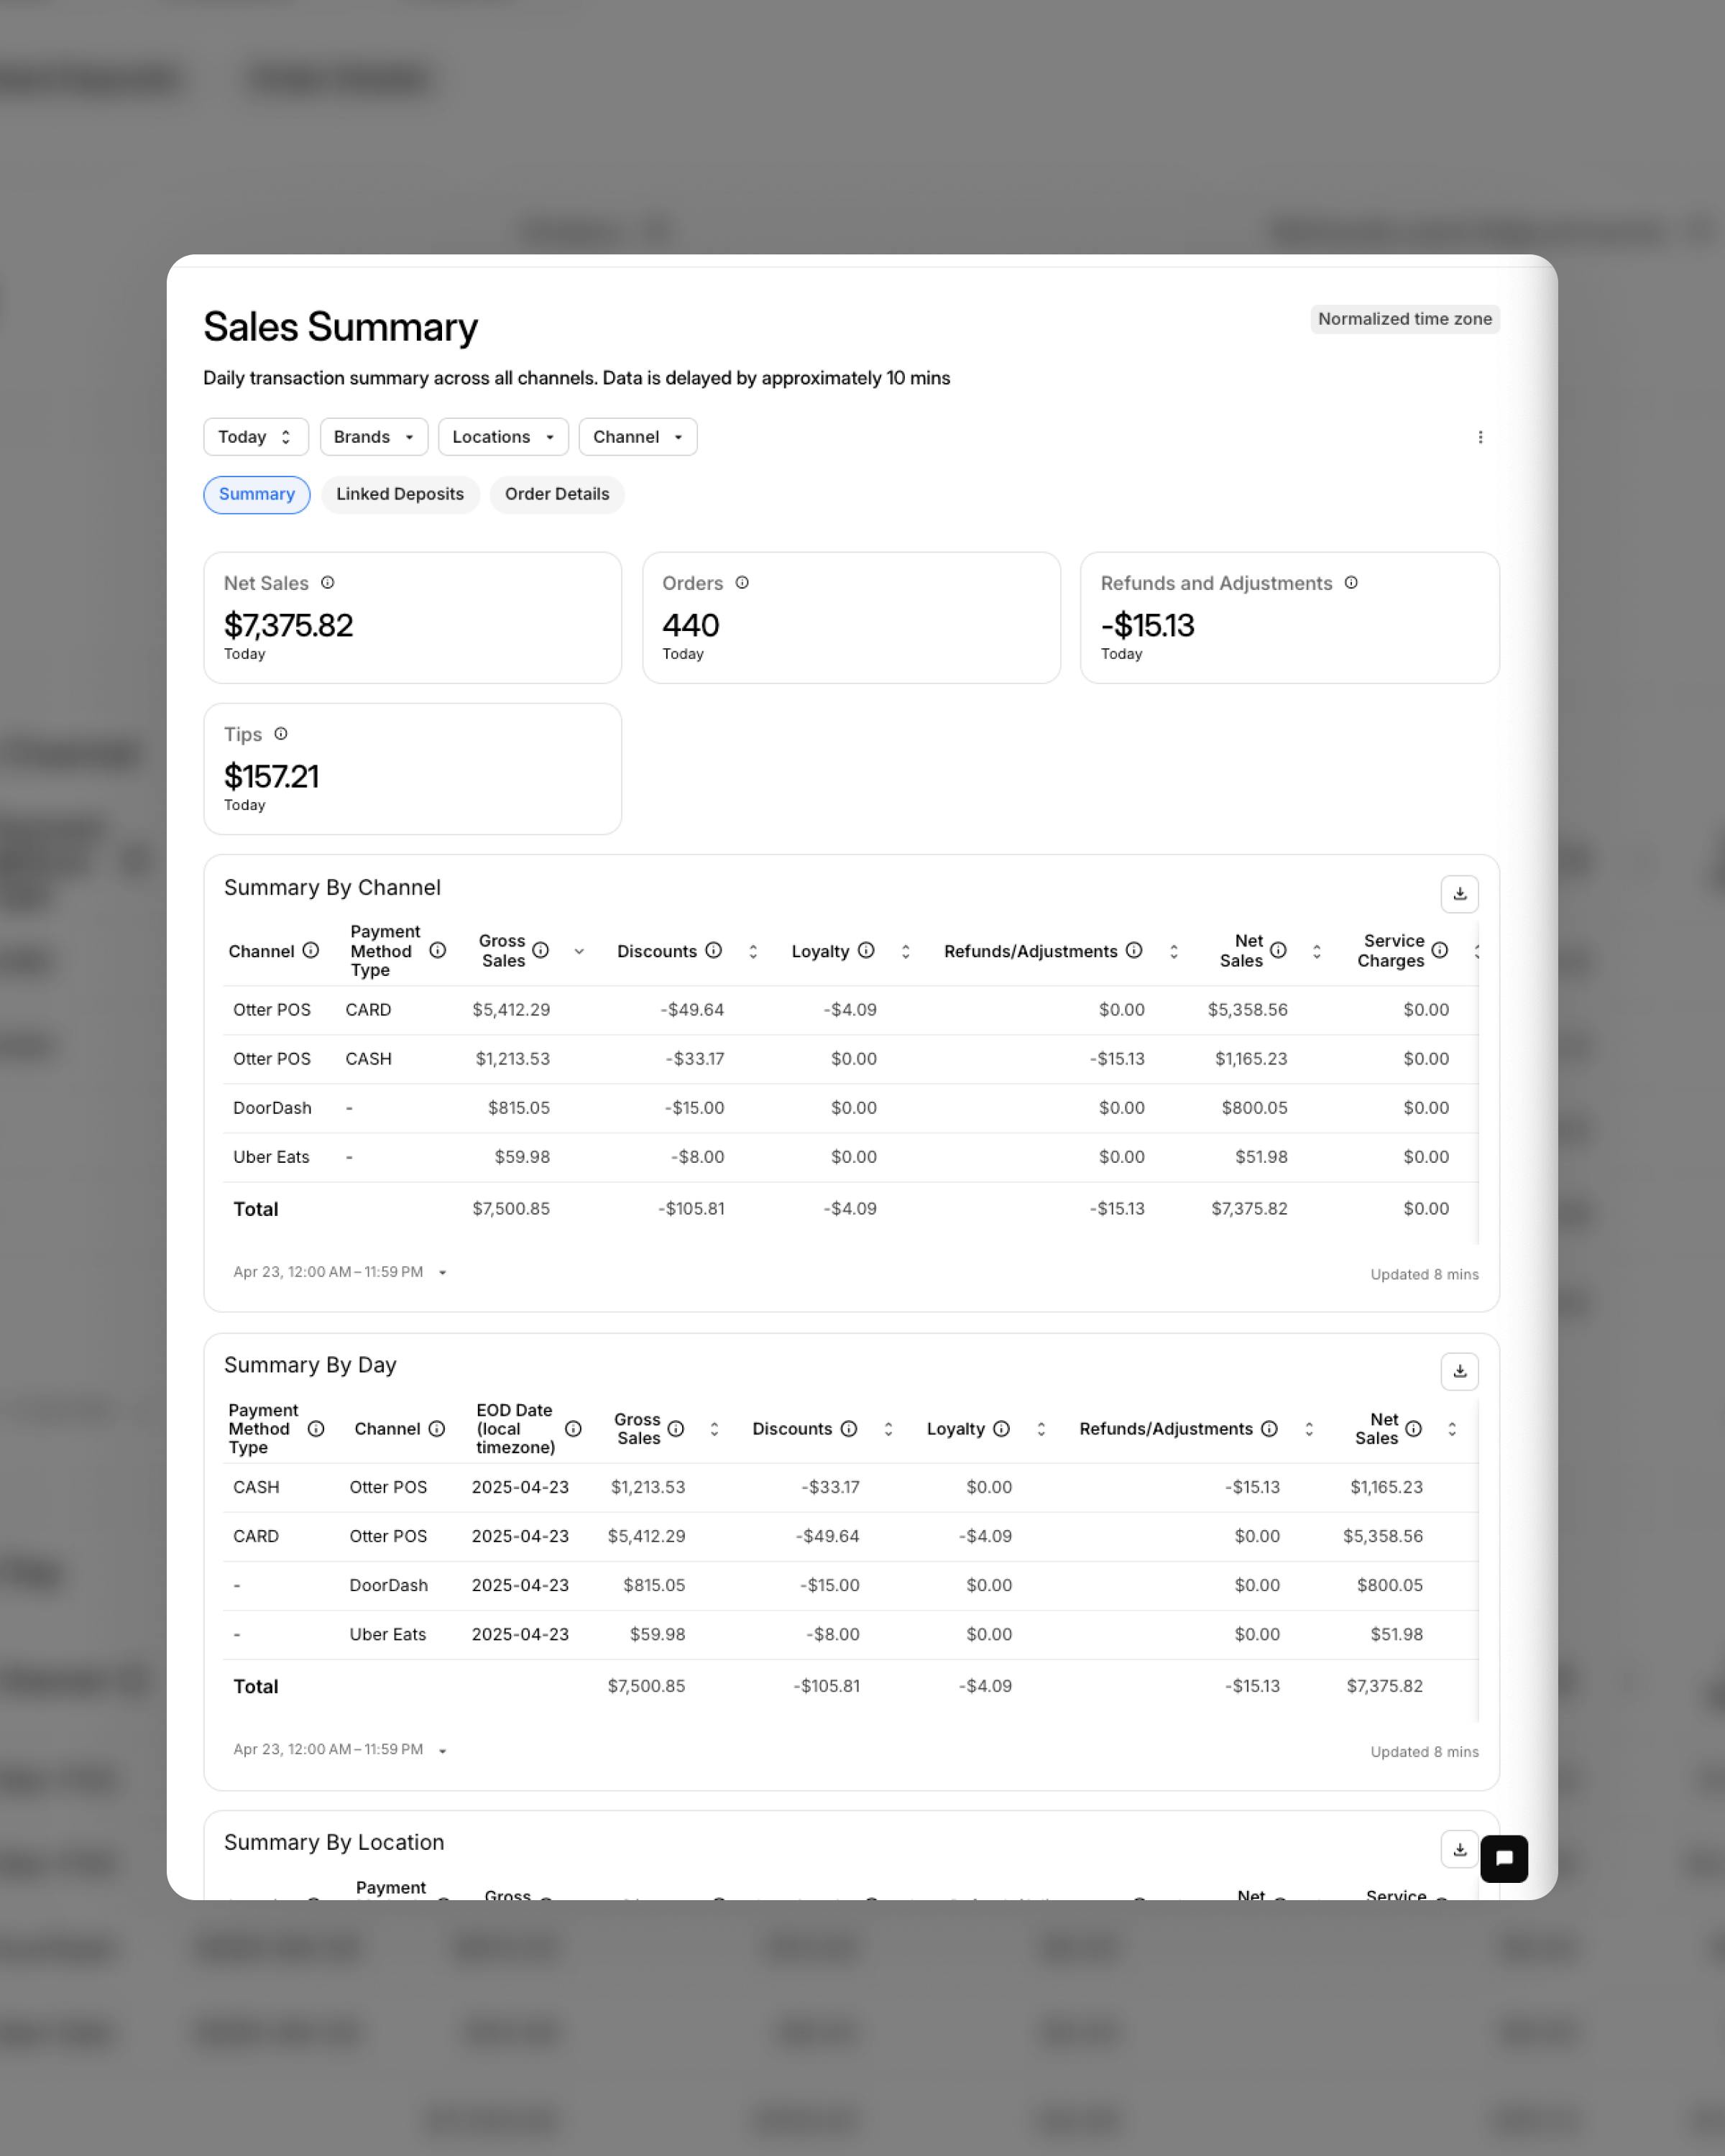Sort Summary By Channel by Discounts

coord(753,952)
